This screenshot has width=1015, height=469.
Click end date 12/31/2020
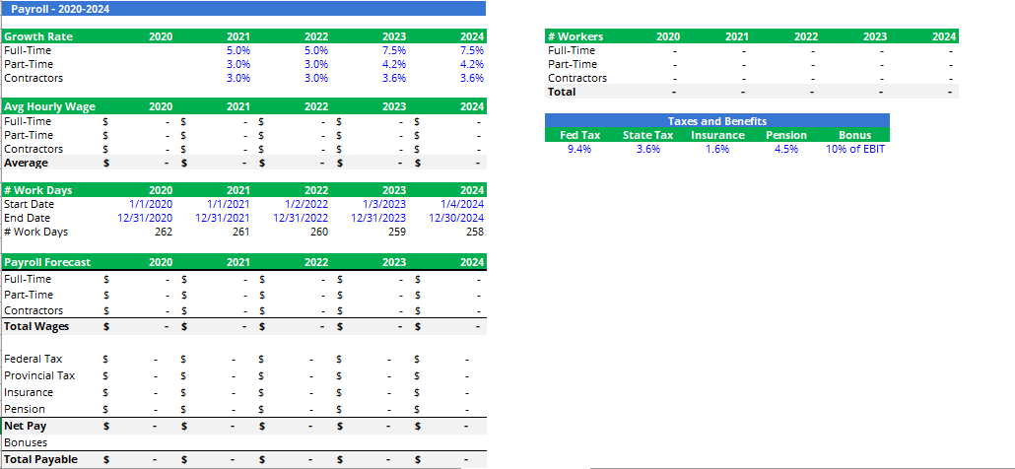point(145,218)
